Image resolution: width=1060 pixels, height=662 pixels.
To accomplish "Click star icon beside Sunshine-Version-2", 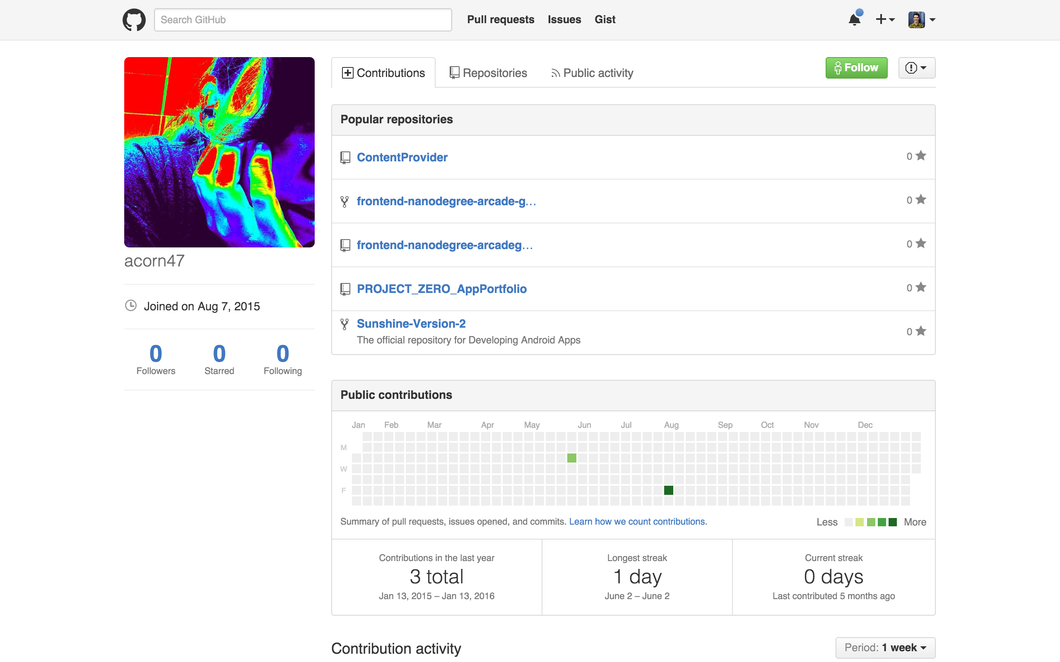I will (921, 331).
